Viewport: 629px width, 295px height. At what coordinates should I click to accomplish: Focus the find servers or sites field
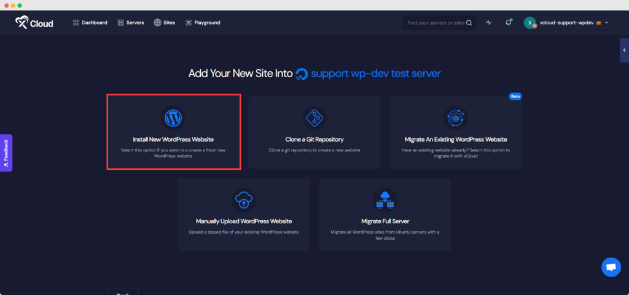pyautogui.click(x=435, y=23)
